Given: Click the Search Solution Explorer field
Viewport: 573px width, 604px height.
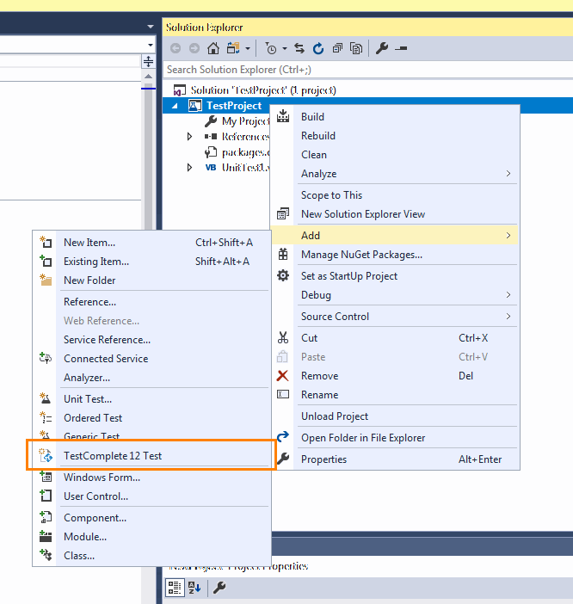Looking at the screenshot, I should (x=361, y=69).
